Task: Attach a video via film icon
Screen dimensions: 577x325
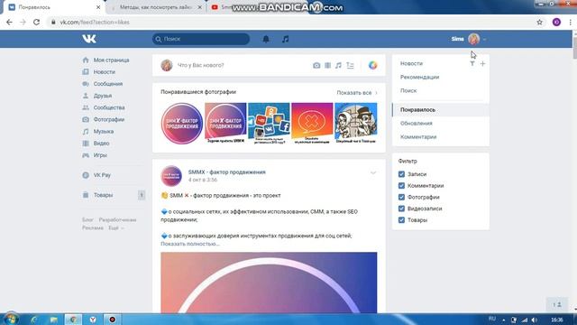Action: (327, 66)
